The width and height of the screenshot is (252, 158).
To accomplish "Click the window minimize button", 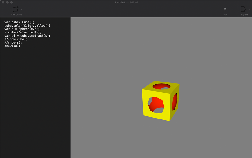I will [7, 2].
